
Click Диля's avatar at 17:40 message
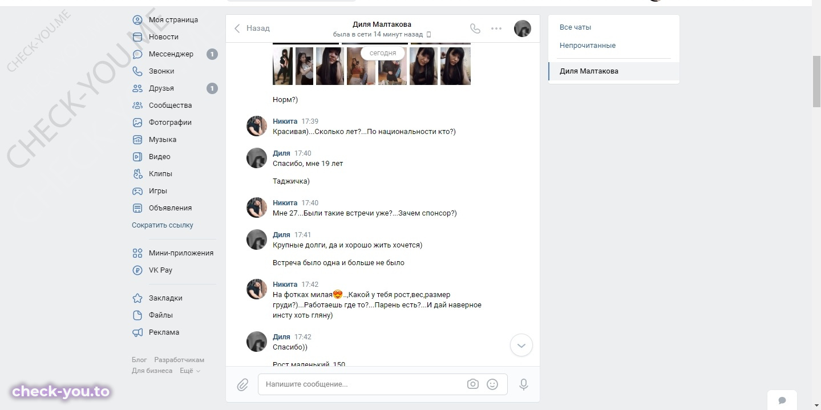[257, 158]
